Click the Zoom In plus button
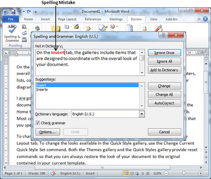 click(x=200, y=173)
